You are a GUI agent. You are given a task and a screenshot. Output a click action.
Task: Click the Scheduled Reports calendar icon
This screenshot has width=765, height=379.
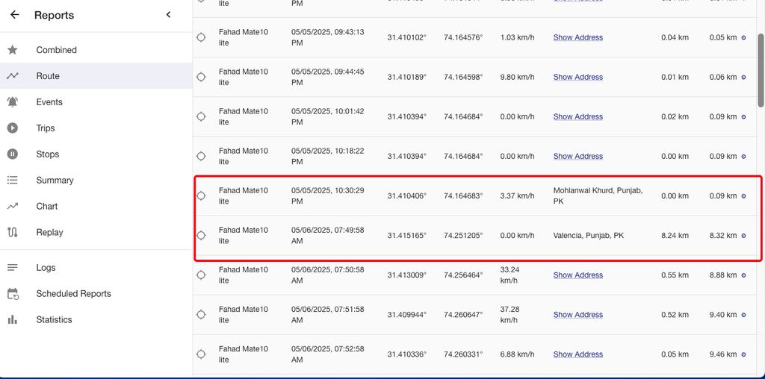(13, 294)
